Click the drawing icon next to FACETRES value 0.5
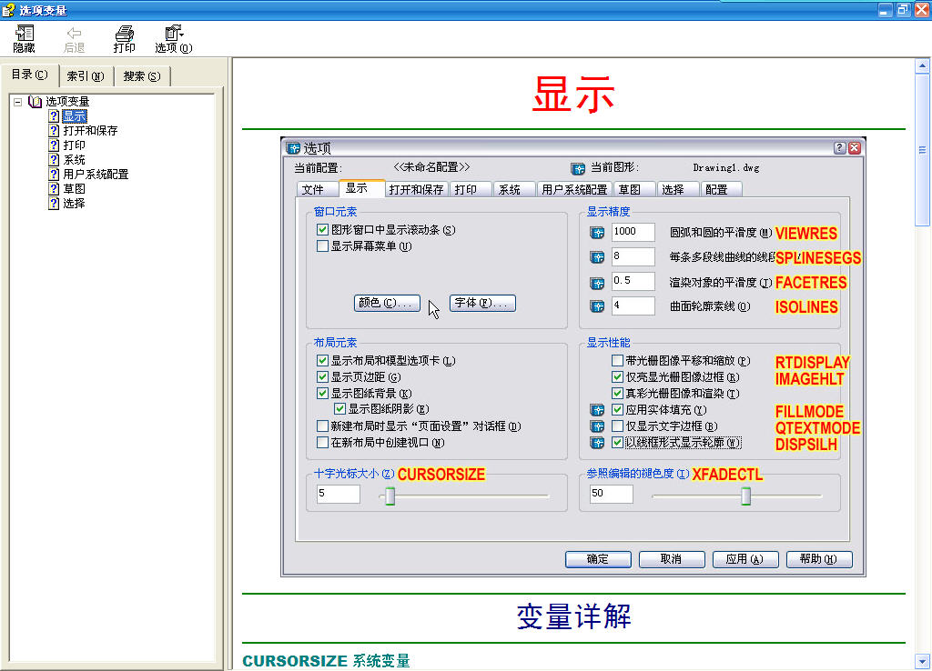 pyautogui.click(x=597, y=282)
